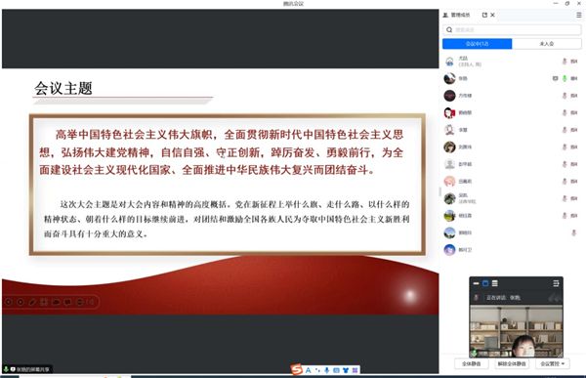Switch floating video to list view
This screenshot has height=378, width=586.
click(x=495, y=283)
